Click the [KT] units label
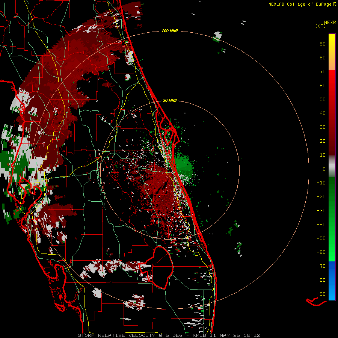Image resolution: width=338 pixels, height=338 pixels. click(320, 26)
